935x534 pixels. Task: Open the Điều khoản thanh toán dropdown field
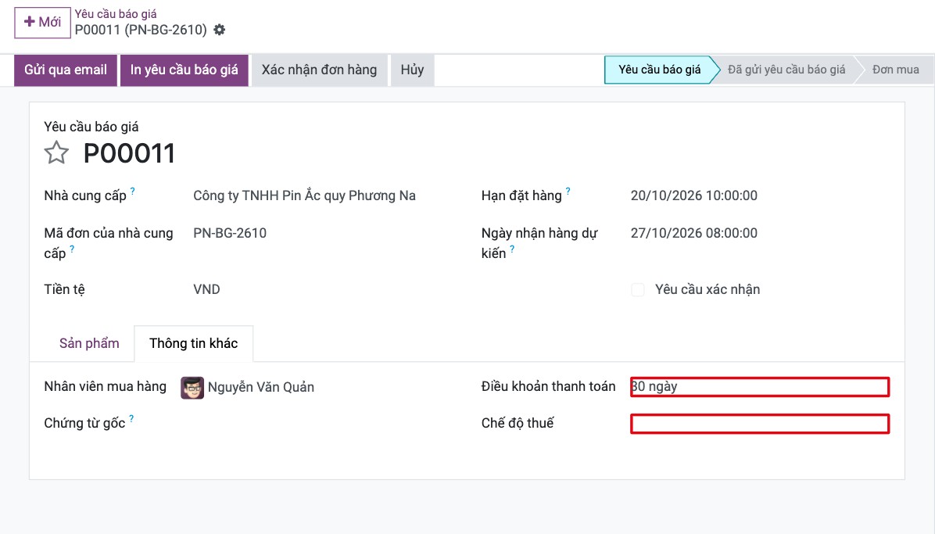point(760,387)
